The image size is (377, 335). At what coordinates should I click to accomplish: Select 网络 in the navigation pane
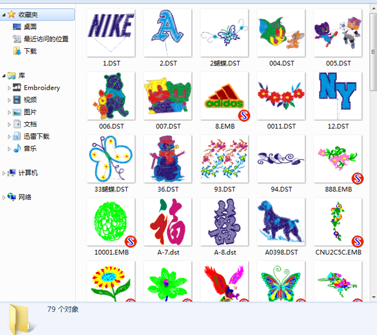[25, 197]
